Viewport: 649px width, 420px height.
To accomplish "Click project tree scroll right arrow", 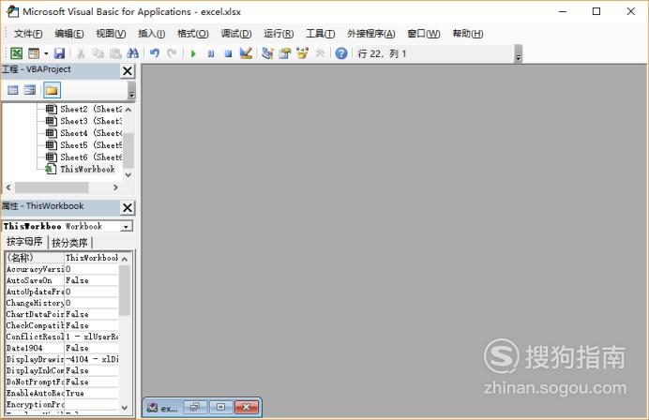I will click(x=115, y=187).
